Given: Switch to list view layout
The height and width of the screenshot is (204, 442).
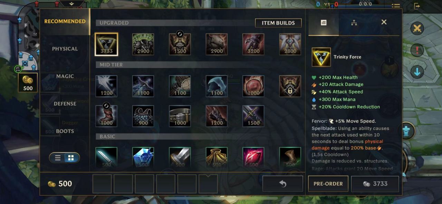Looking at the screenshot, I should point(58,158).
